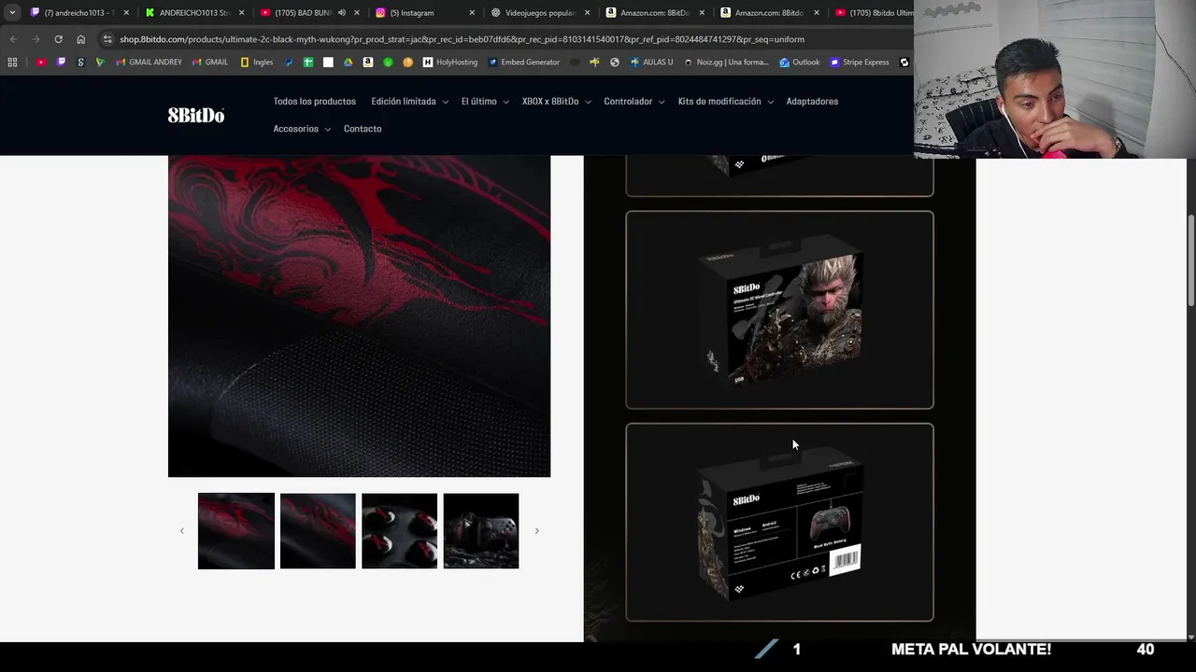
Task: Show previous product thumbnails arrow
Action: pos(182,531)
